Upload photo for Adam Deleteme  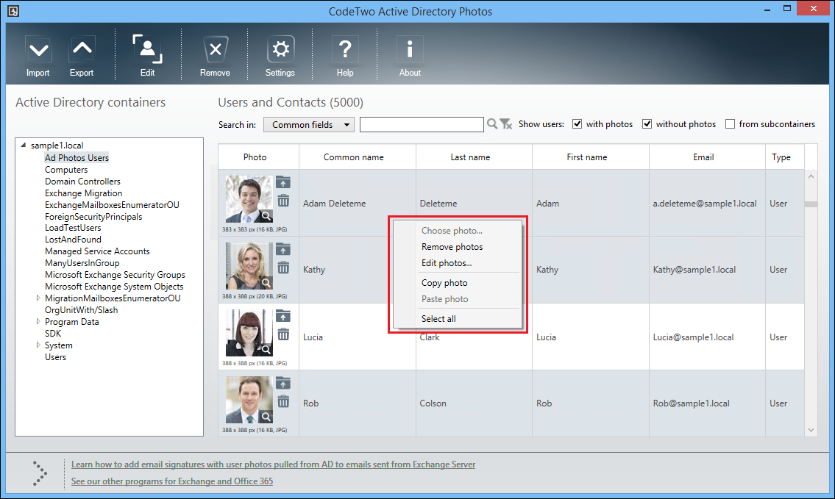283,183
